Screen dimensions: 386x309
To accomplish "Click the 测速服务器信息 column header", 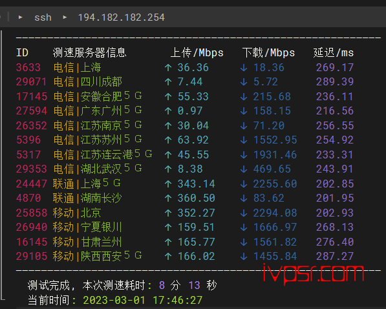I will (x=89, y=53).
